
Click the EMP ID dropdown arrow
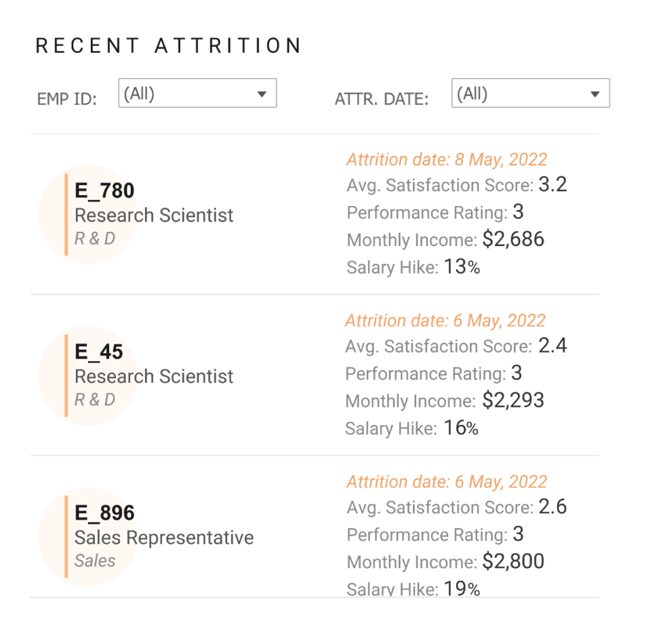(262, 94)
